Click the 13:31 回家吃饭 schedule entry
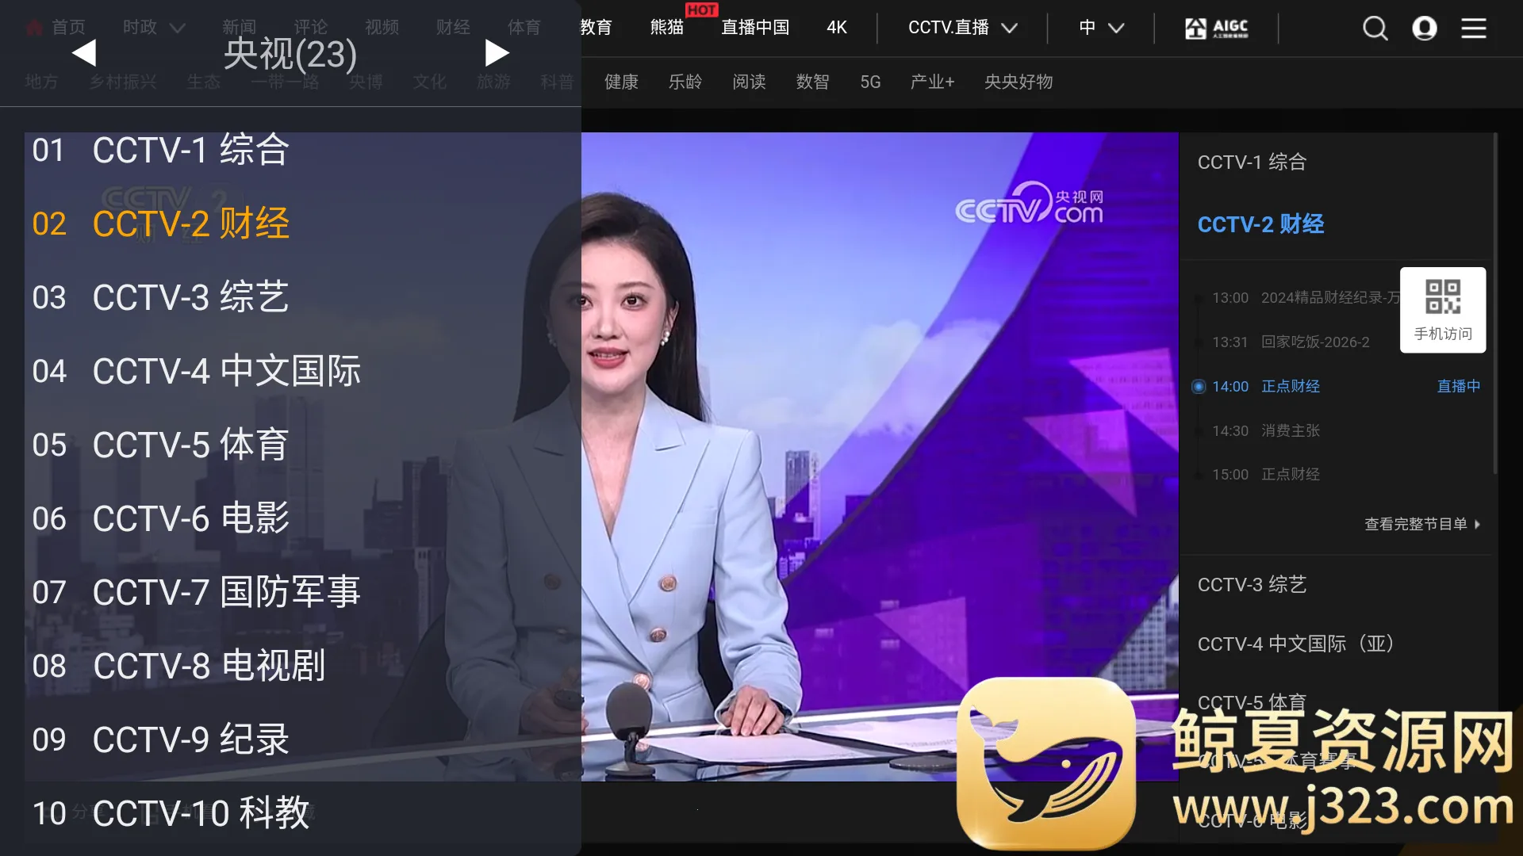 coord(1291,342)
